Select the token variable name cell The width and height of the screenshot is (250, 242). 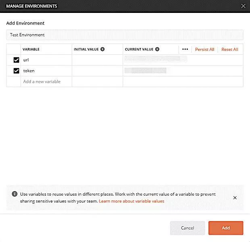tap(46, 71)
